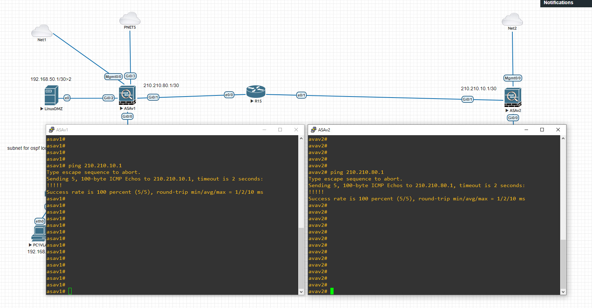
Task: Click 'ping 210.210.80.1' command in ASAv2 terminal
Action: (357, 172)
